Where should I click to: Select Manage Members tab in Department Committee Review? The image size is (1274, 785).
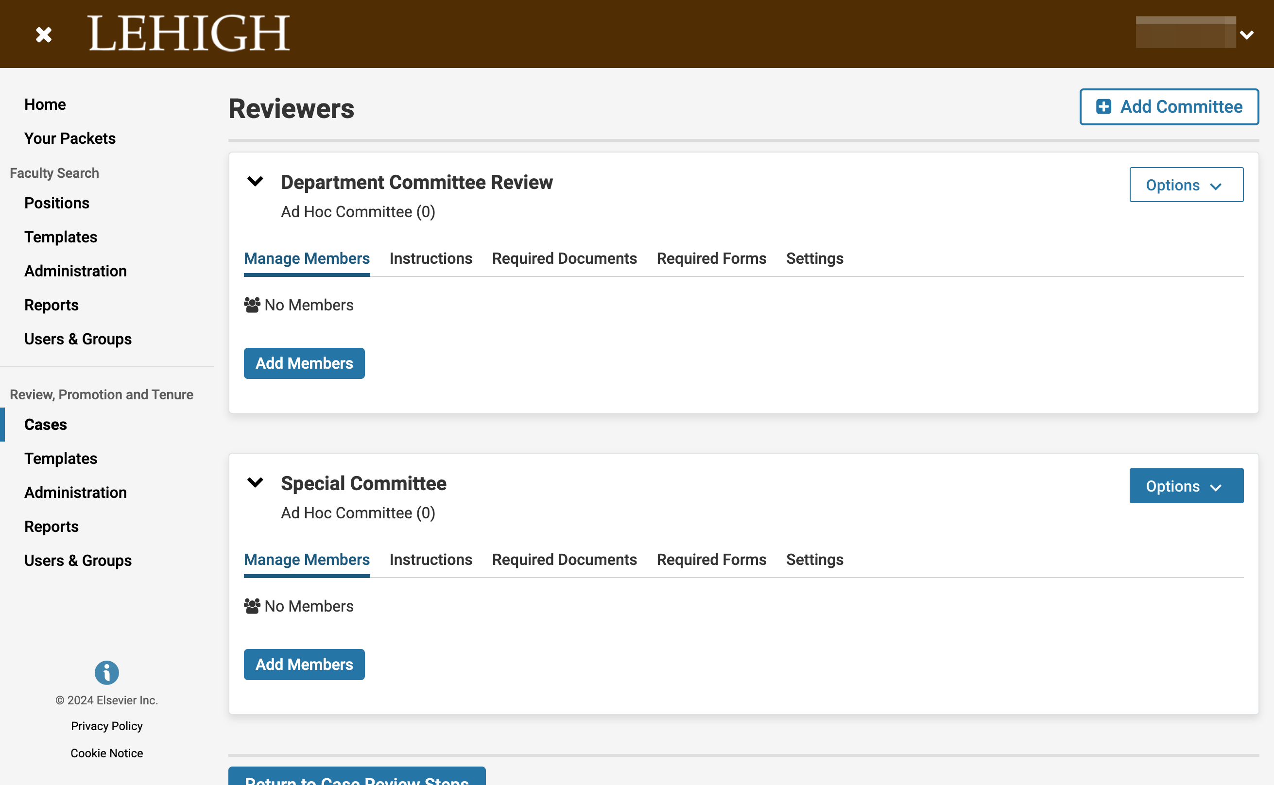click(x=307, y=258)
